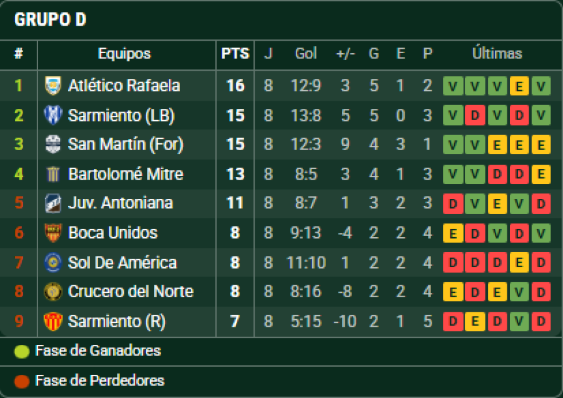563x398 pixels.
Task: Click the Equipos column header
Action: pos(124,54)
